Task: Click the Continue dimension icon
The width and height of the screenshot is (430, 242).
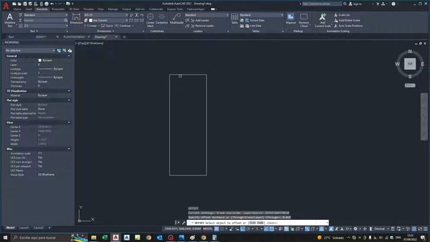Action: coord(116,26)
